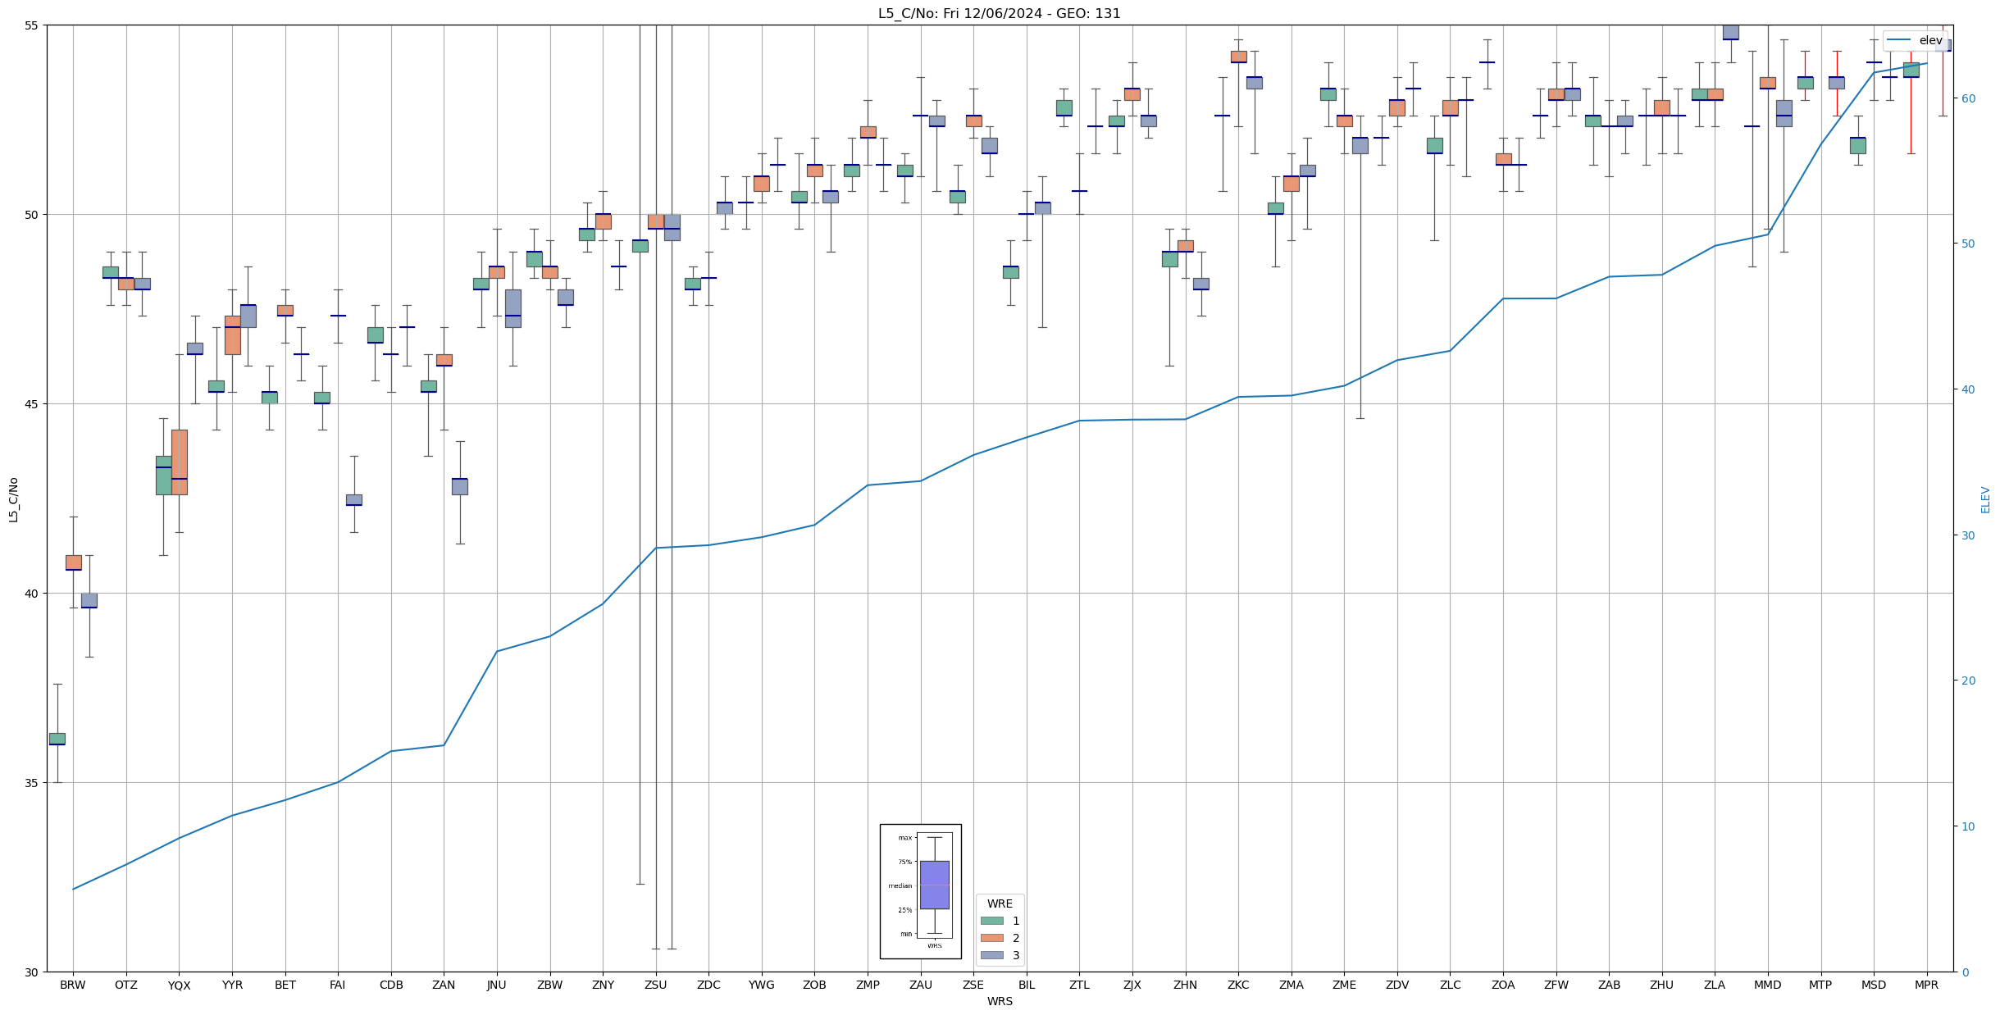Click the ZSU station tick label
2000x1015 pixels.
655,985
